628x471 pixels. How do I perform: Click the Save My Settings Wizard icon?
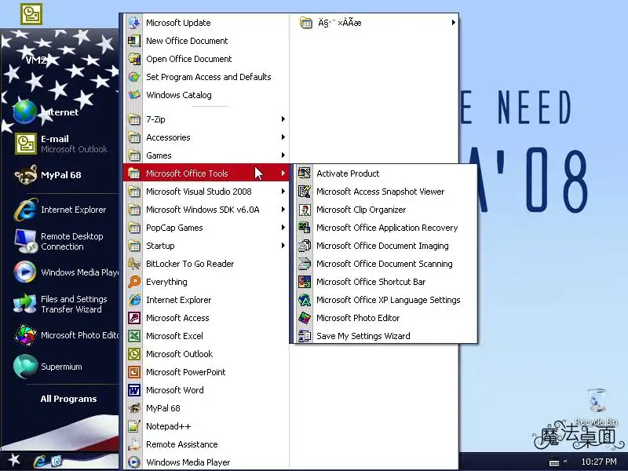[x=305, y=336]
